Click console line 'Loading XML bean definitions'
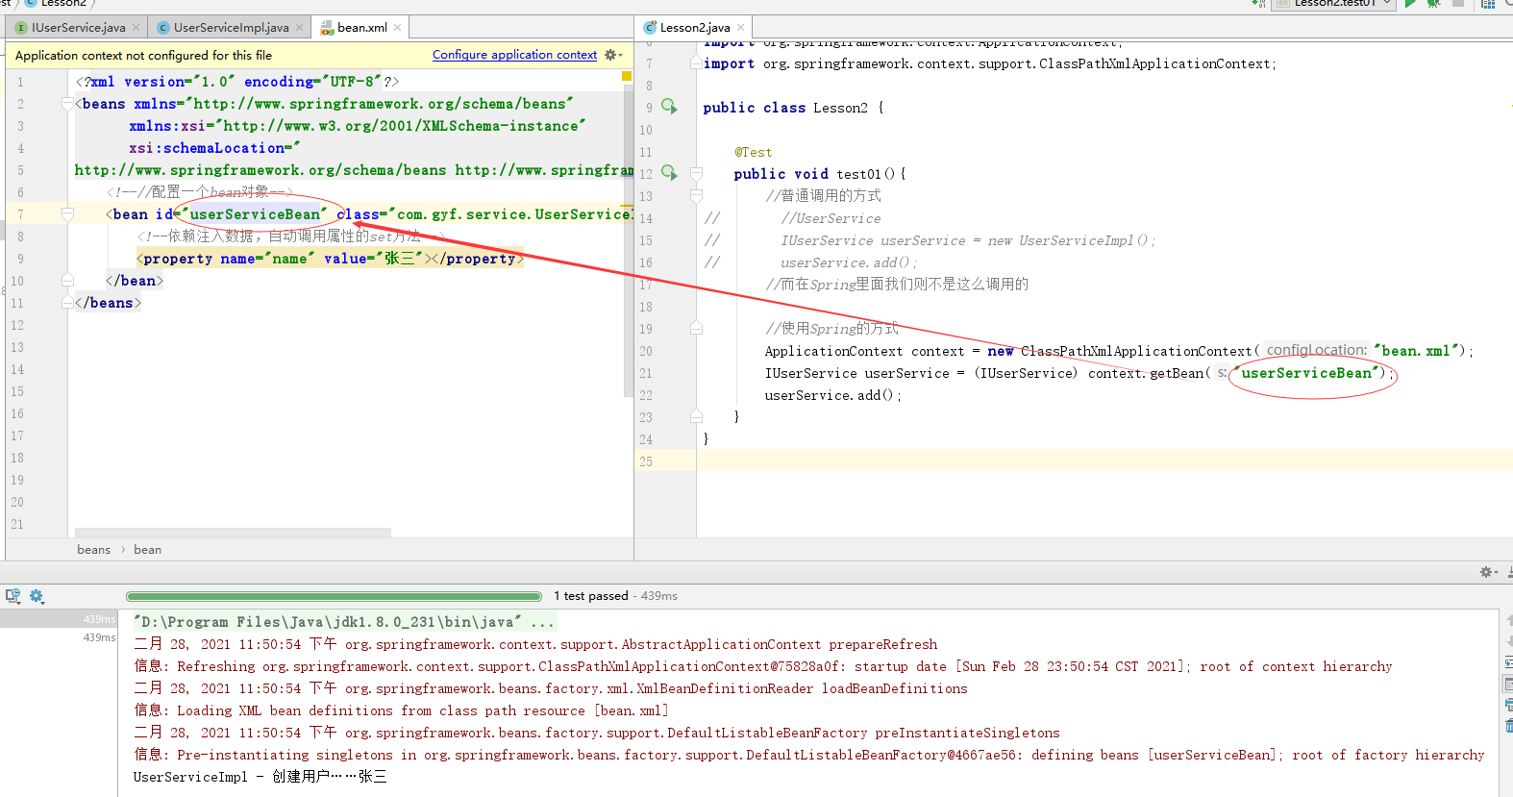1513x797 pixels. [x=401, y=710]
